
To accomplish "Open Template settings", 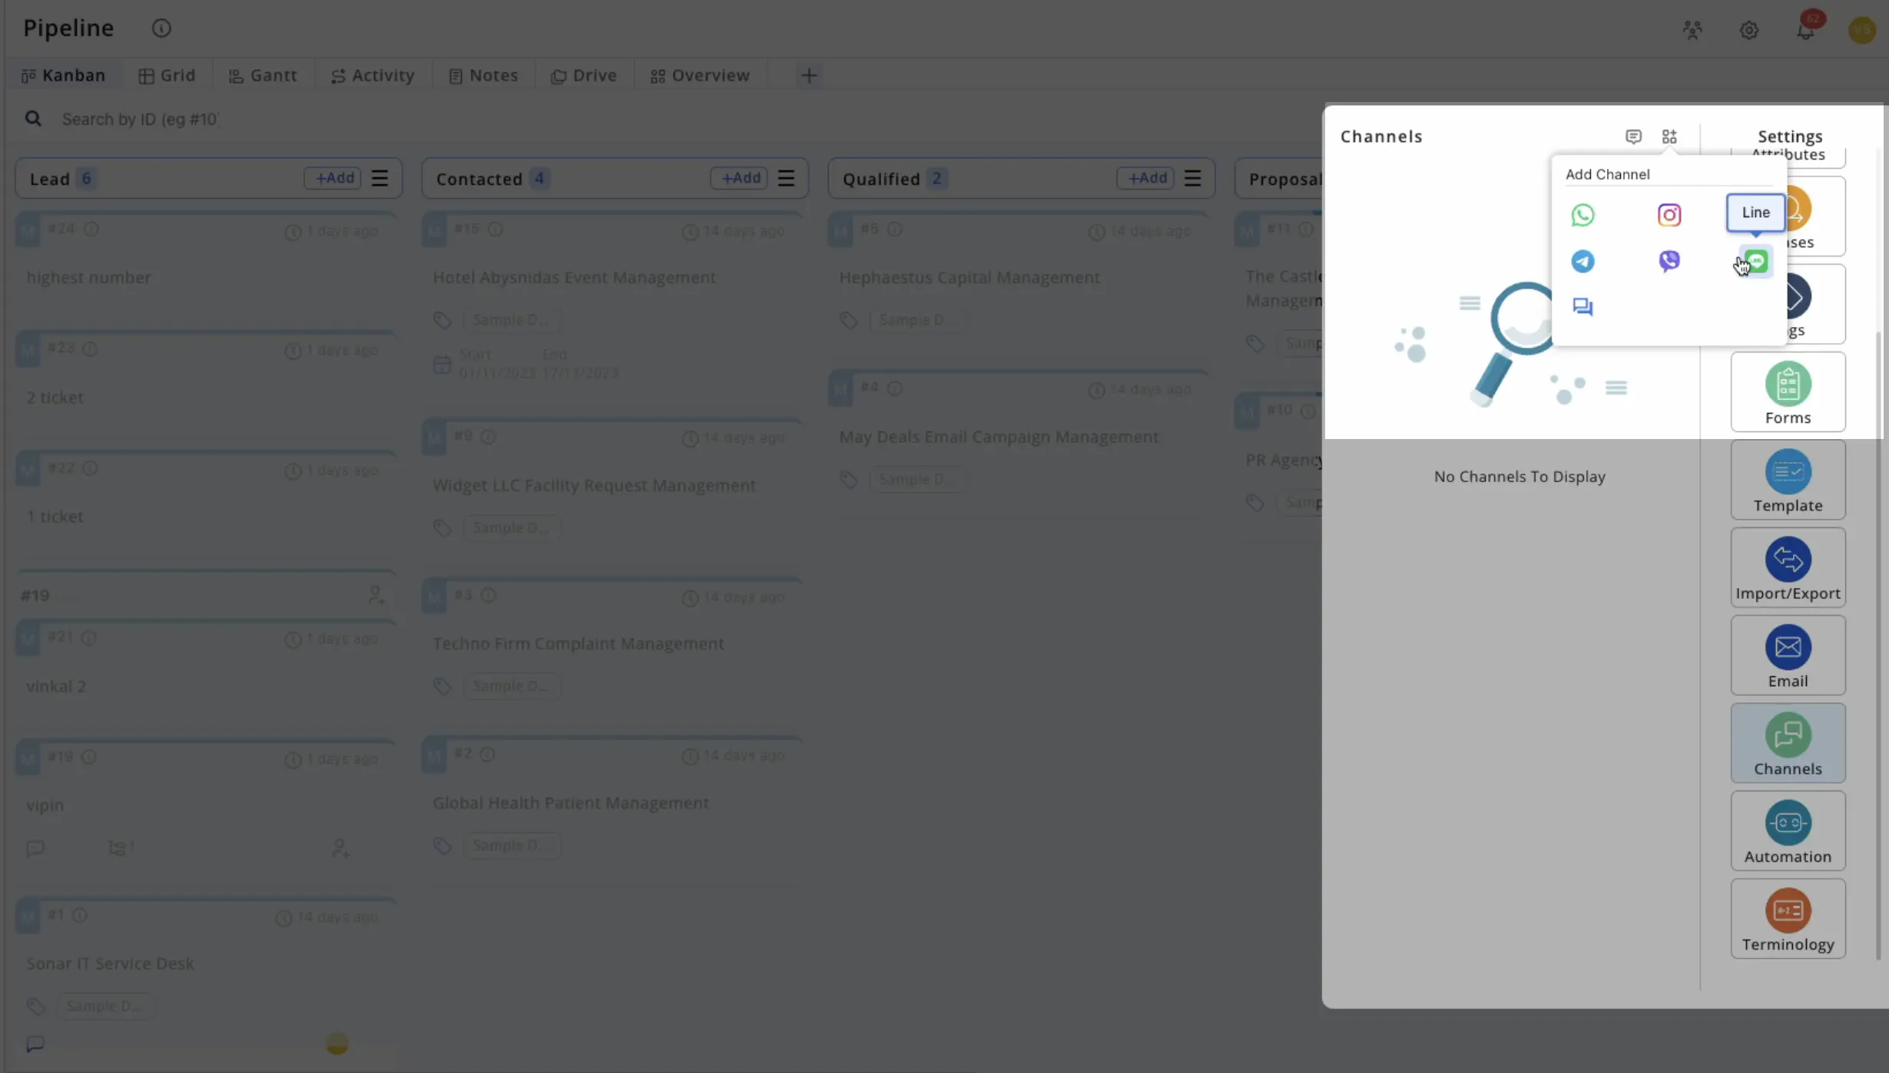I will pyautogui.click(x=1788, y=480).
